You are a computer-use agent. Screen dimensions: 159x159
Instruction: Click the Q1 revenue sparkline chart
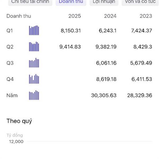[34, 30]
